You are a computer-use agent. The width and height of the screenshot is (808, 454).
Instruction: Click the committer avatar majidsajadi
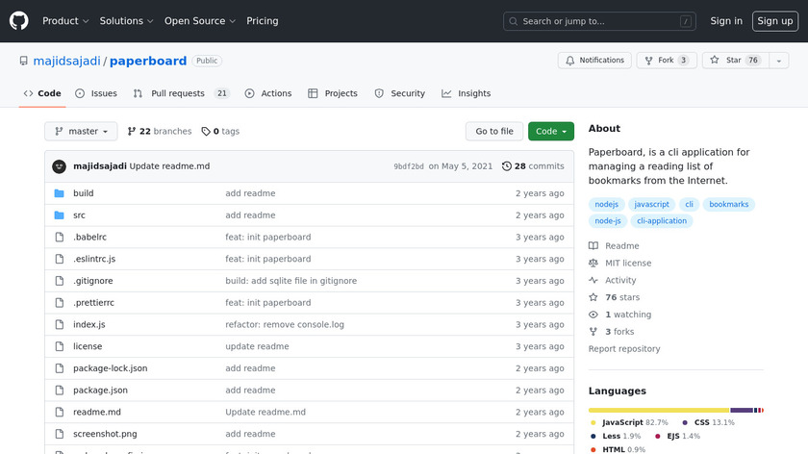pos(59,166)
